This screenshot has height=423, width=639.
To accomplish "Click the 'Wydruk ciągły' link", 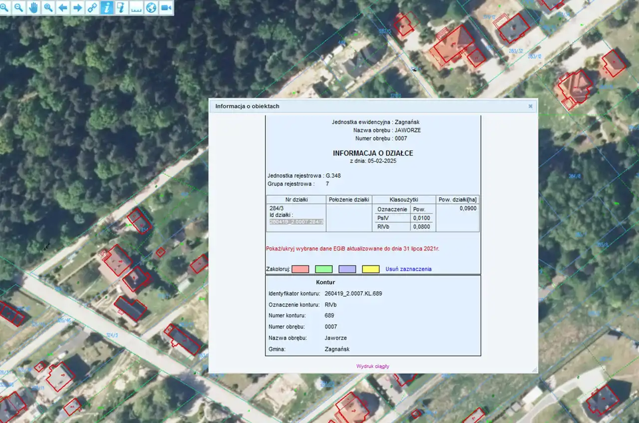I will [x=372, y=366].
